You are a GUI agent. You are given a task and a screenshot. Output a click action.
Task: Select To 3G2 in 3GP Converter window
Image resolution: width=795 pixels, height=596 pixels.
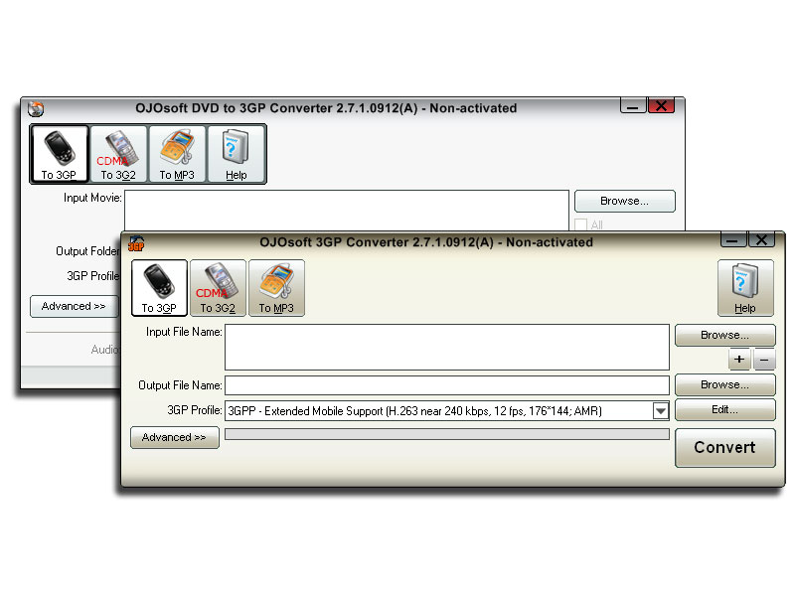(218, 287)
